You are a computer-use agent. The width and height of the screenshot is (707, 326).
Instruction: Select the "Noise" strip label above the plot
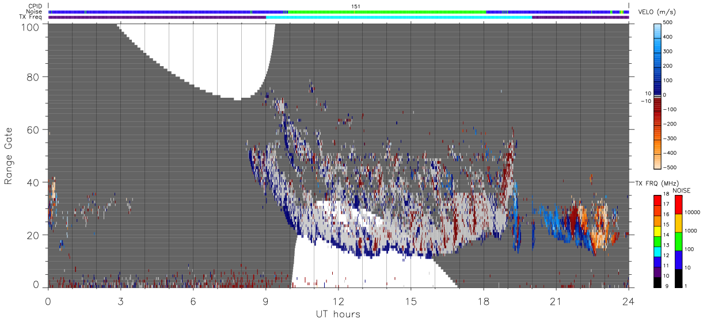[x=35, y=11]
